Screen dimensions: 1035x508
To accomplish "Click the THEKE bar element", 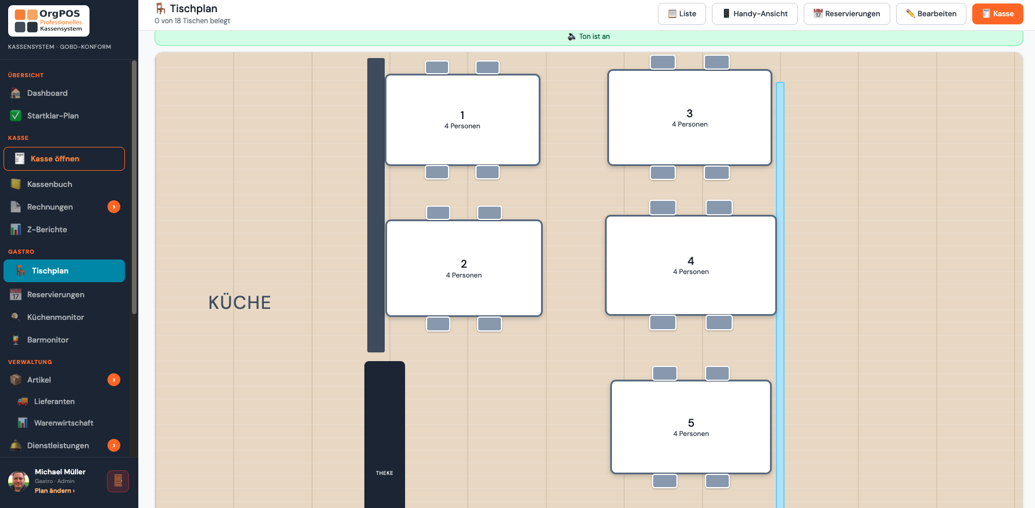I will pos(385,434).
